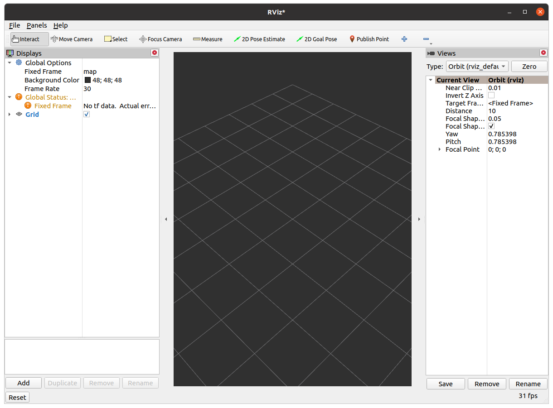The image size is (553, 408).
Task: Collapse the Global Status tree node
Action: [10, 97]
